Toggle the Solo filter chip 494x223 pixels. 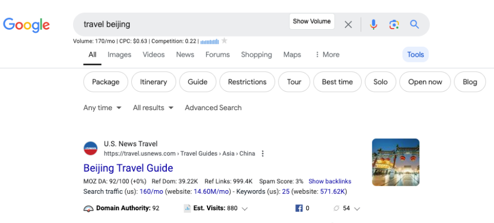pos(380,82)
